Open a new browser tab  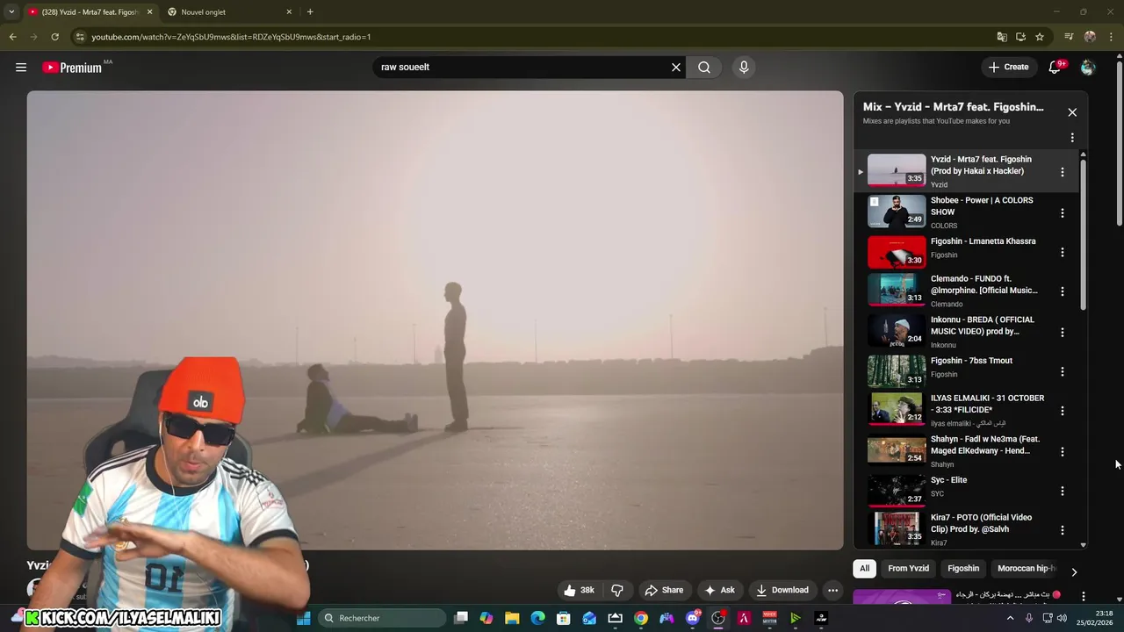[x=310, y=12]
